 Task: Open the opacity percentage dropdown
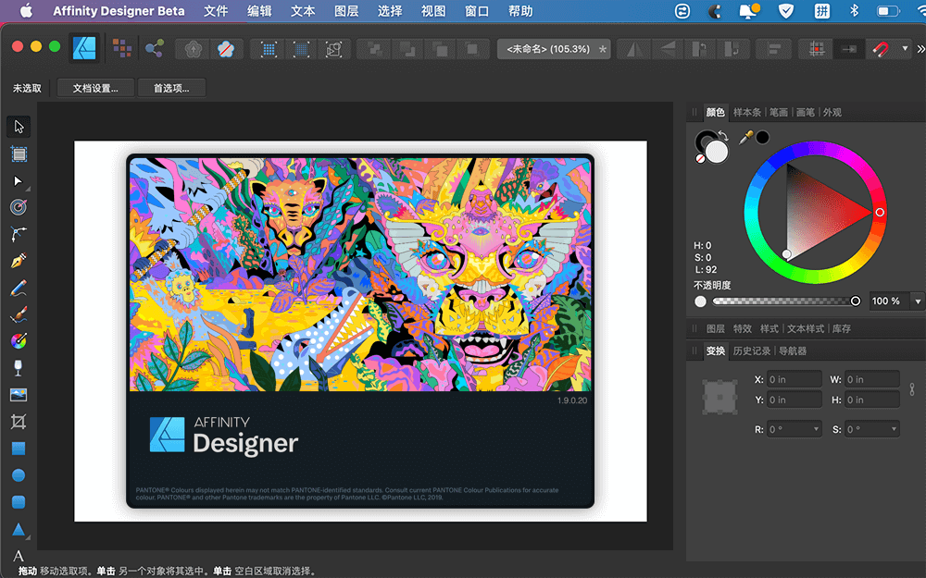[x=918, y=301]
